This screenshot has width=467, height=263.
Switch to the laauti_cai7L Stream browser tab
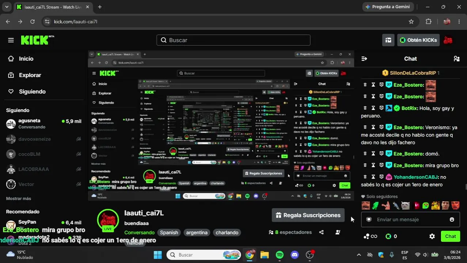click(x=53, y=7)
